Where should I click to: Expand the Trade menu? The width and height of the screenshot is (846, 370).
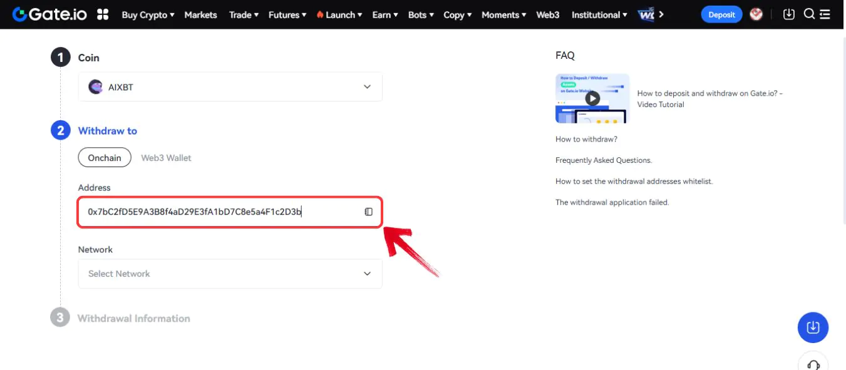pyautogui.click(x=244, y=14)
